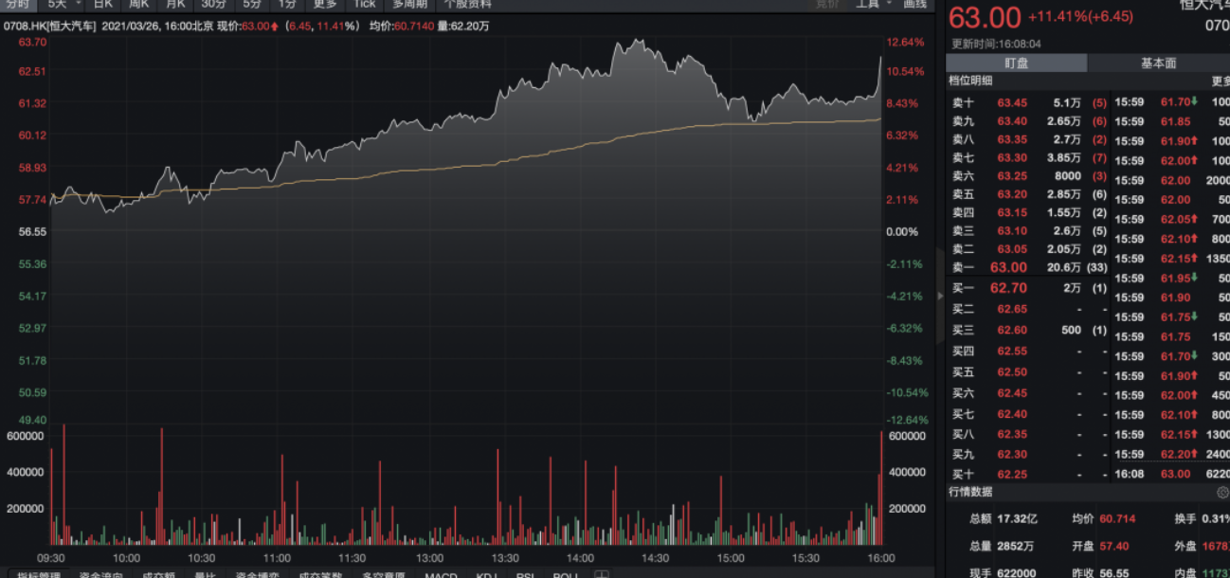Expand the 5天 period dropdown arrow
The width and height of the screenshot is (1230, 578).
click(x=79, y=3)
